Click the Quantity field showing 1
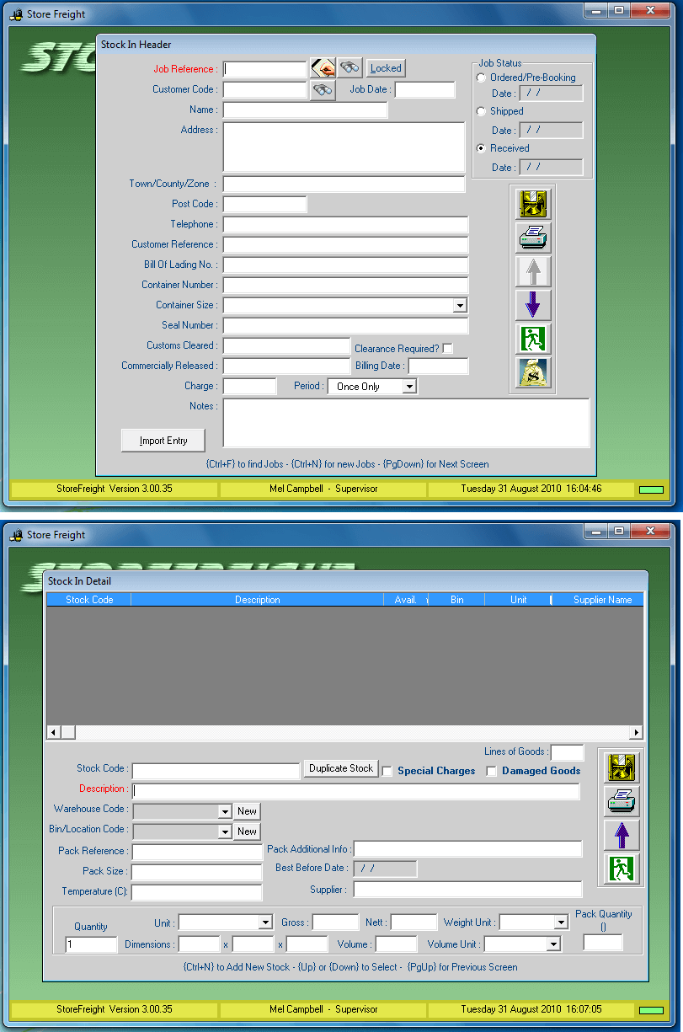This screenshot has width=683, height=1032. coord(91,945)
